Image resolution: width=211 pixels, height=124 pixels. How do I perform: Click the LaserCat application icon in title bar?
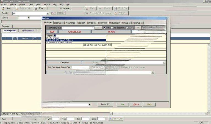click(x=2, y=1)
